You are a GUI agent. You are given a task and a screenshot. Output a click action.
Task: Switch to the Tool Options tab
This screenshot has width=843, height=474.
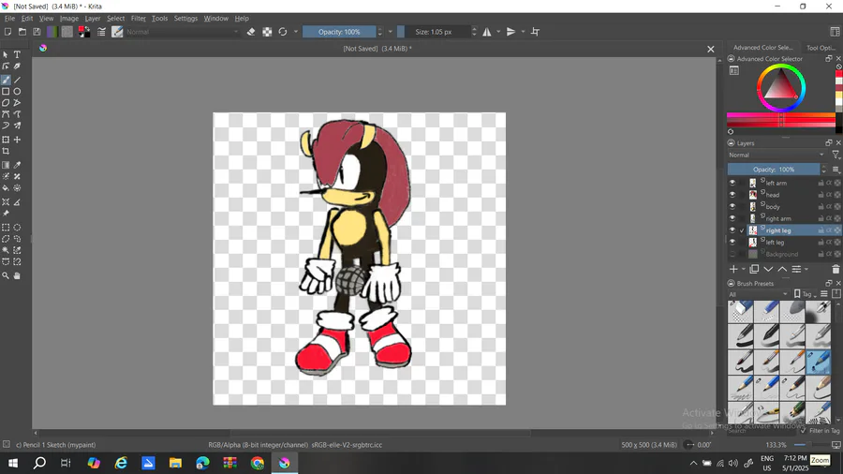tap(821, 47)
